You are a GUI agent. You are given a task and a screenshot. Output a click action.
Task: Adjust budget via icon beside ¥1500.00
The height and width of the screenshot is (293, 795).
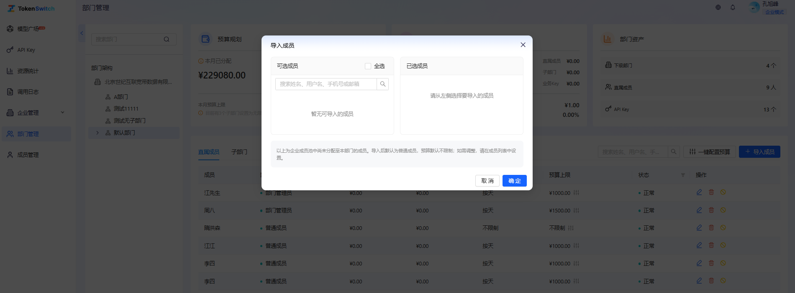click(576, 211)
